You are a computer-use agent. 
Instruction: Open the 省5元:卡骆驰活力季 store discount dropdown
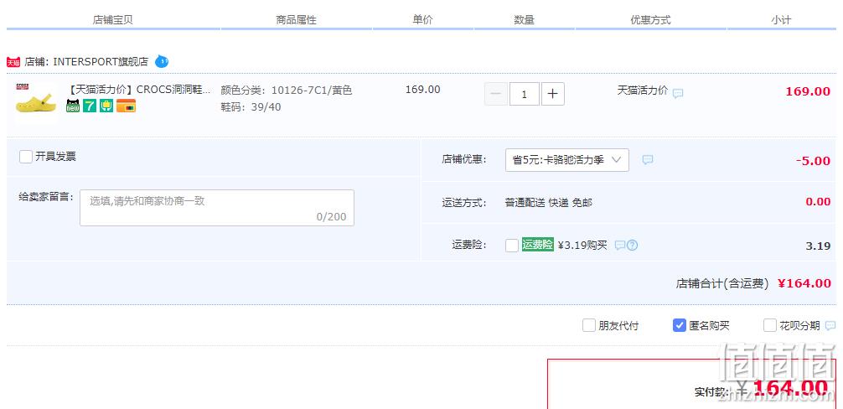[567, 159]
